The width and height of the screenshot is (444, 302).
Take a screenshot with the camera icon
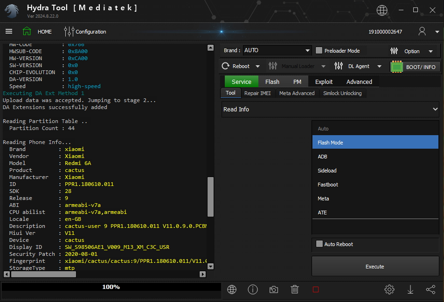273,289
